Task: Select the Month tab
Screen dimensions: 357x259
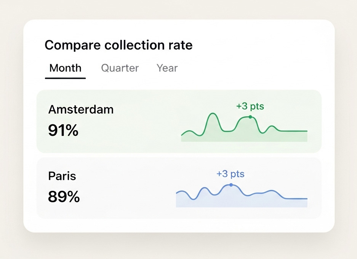Action: coord(65,68)
